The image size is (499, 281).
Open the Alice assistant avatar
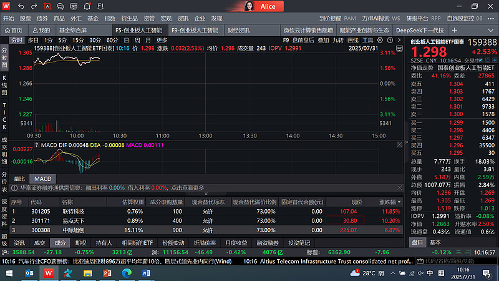(x=249, y=6)
